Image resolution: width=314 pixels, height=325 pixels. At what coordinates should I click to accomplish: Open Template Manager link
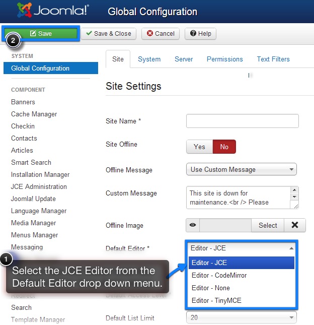[x=38, y=319]
